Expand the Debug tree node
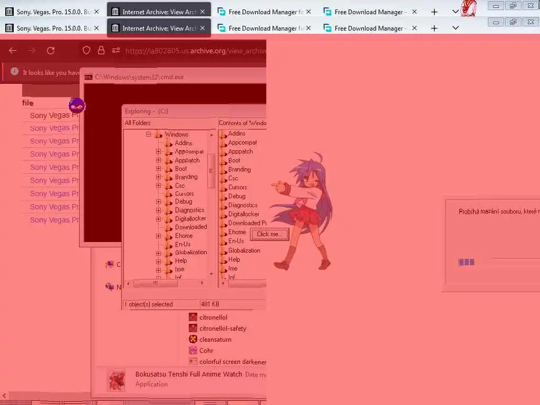The image size is (540, 405). (158, 201)
